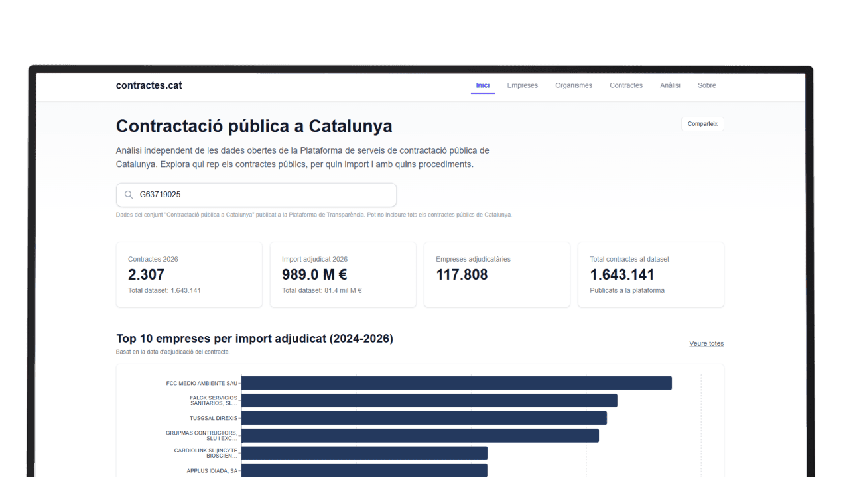The height and width of the screenshot is (477, 849).
Task: Open the contractes.cat home logo
Action: [x=149, y=85]
